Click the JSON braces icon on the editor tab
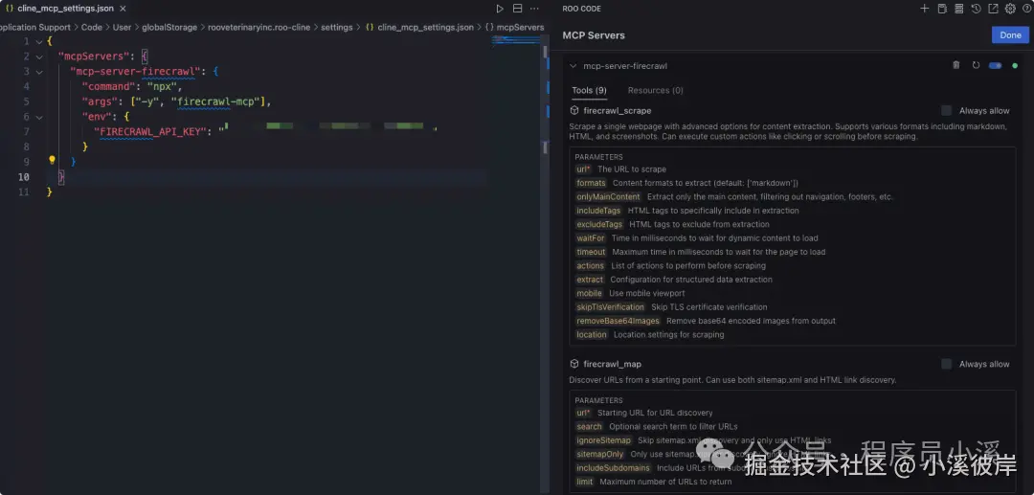This screenshot has height=495, width=1034. point(10,9)
